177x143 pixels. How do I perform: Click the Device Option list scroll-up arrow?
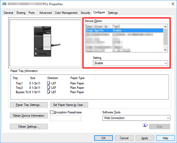[x=165, y=27]
